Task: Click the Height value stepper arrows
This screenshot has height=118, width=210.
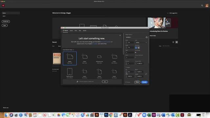Action: click(126, 48)
